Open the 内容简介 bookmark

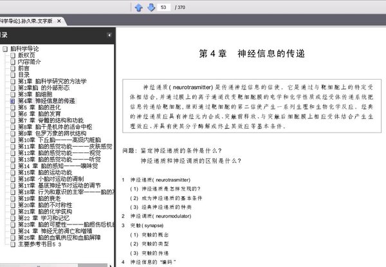point(30,62)
